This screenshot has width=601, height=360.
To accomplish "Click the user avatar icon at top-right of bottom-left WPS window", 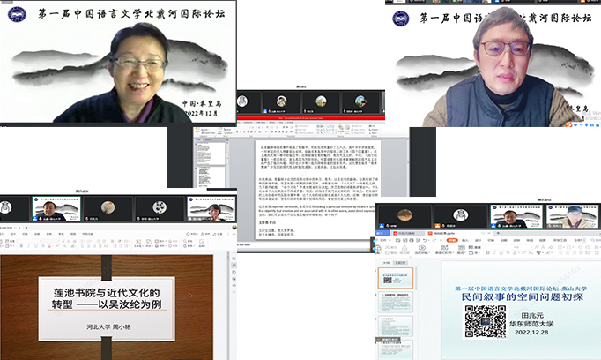I will point(234,229).
